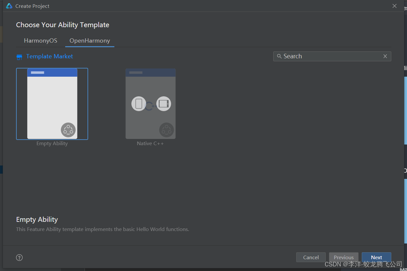Proceed with the Next button
This screenshot has width=407, height=271.
(x=377, y=257)
